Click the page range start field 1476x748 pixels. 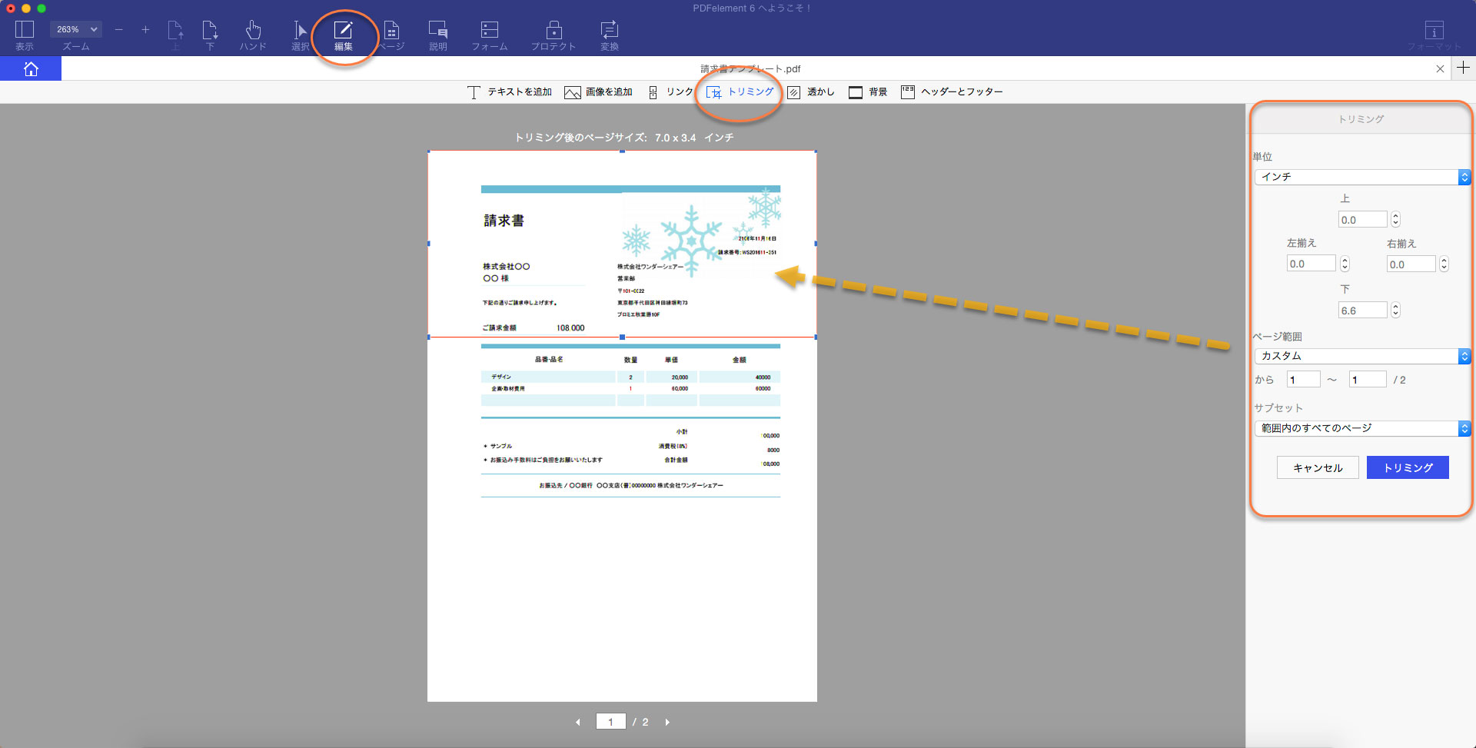1303,380
